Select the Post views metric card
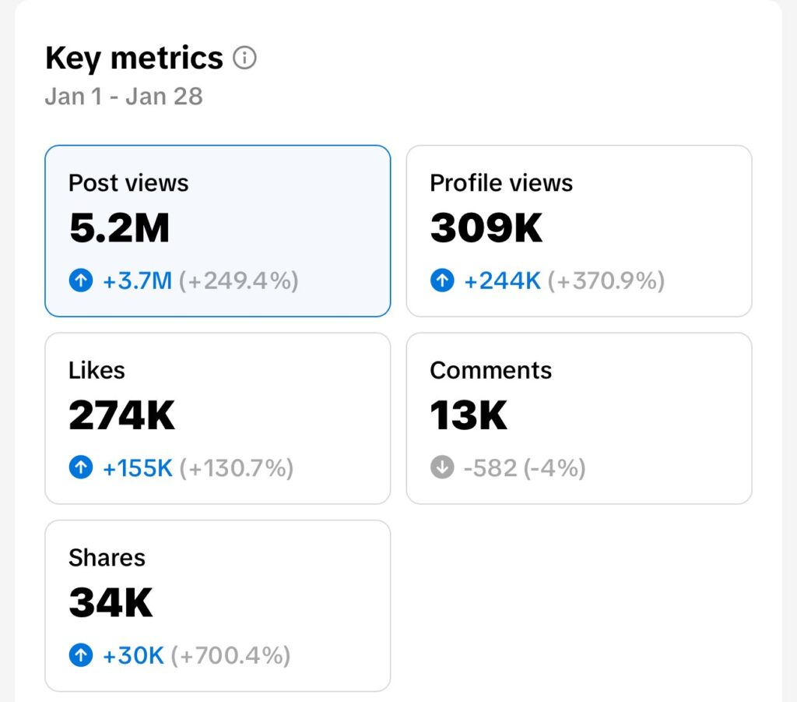Viewport: 797px width, 702px height. [x=218, y=231]
